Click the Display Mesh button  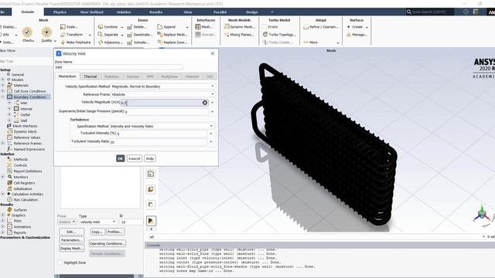point(72,249)
